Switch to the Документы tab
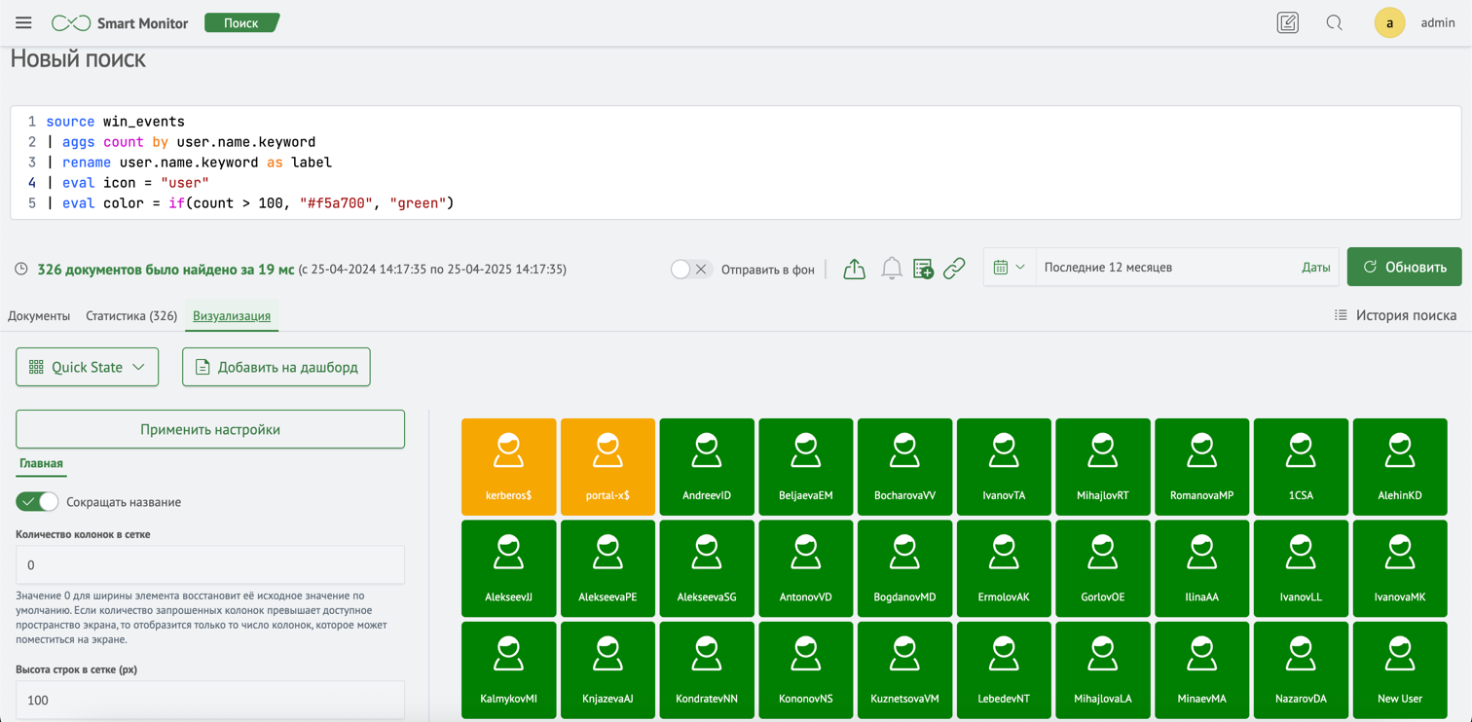The height and width of the screenshot is (722, 1472). coord(39,315)
